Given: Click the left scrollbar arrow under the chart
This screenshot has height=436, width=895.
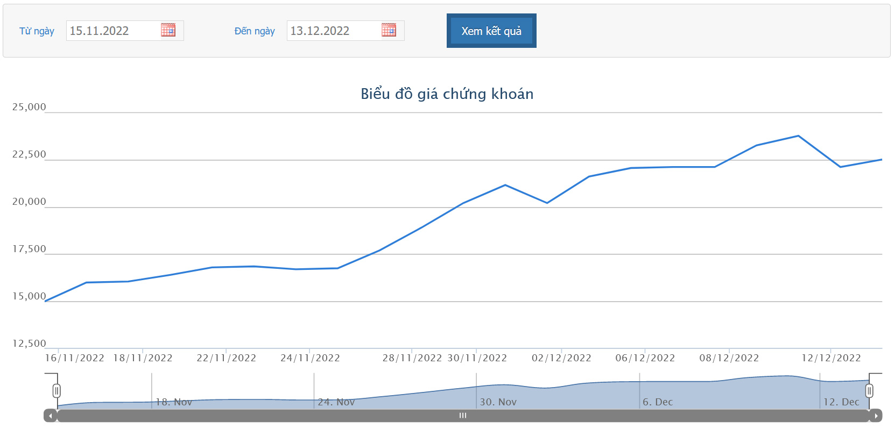Looking at the screenshot, I should pos(50,416).
